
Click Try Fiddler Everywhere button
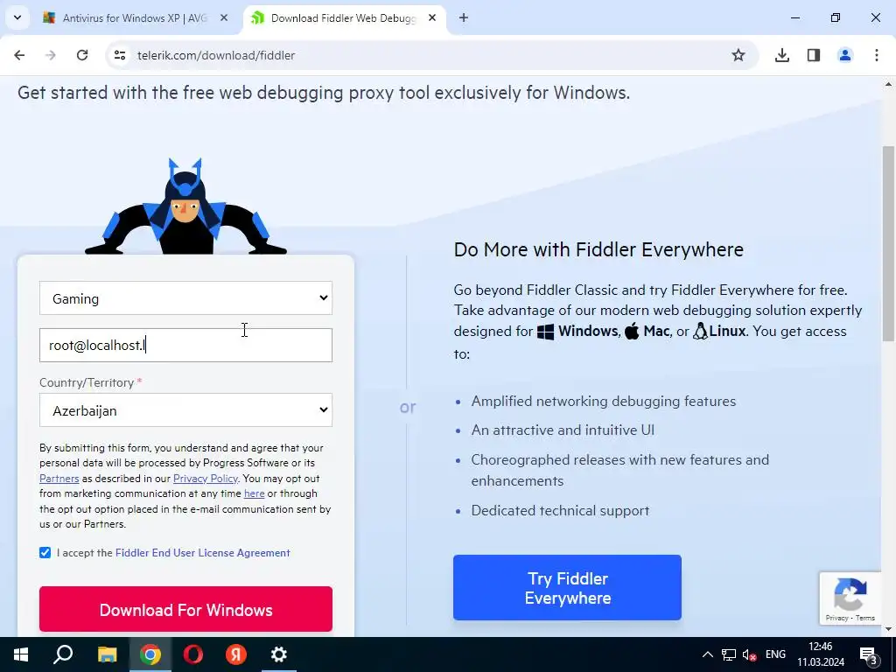(x=567, y=587)
